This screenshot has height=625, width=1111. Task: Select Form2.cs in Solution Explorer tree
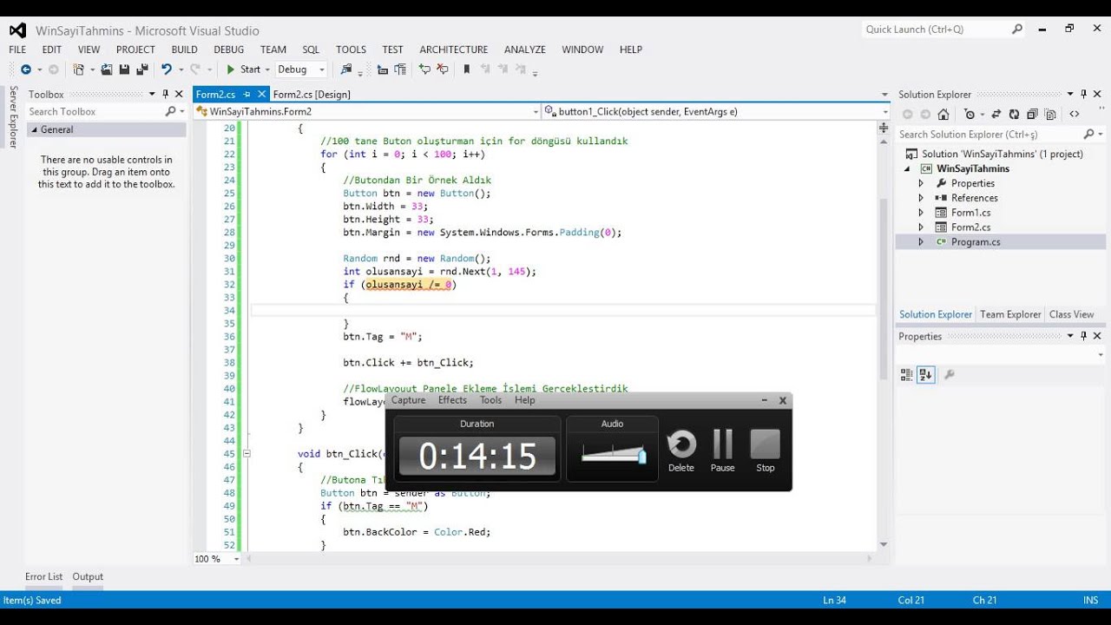tap(970, 227)
